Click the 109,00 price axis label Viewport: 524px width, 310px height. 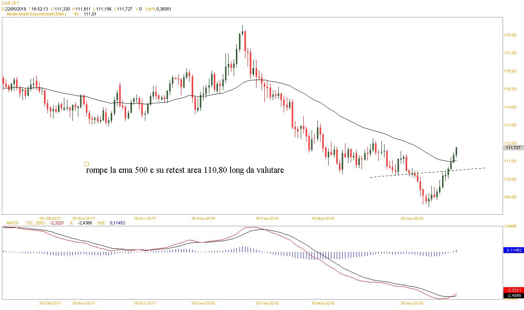(510, 197)
